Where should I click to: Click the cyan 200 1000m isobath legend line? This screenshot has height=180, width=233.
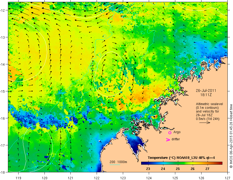point(115,165)
